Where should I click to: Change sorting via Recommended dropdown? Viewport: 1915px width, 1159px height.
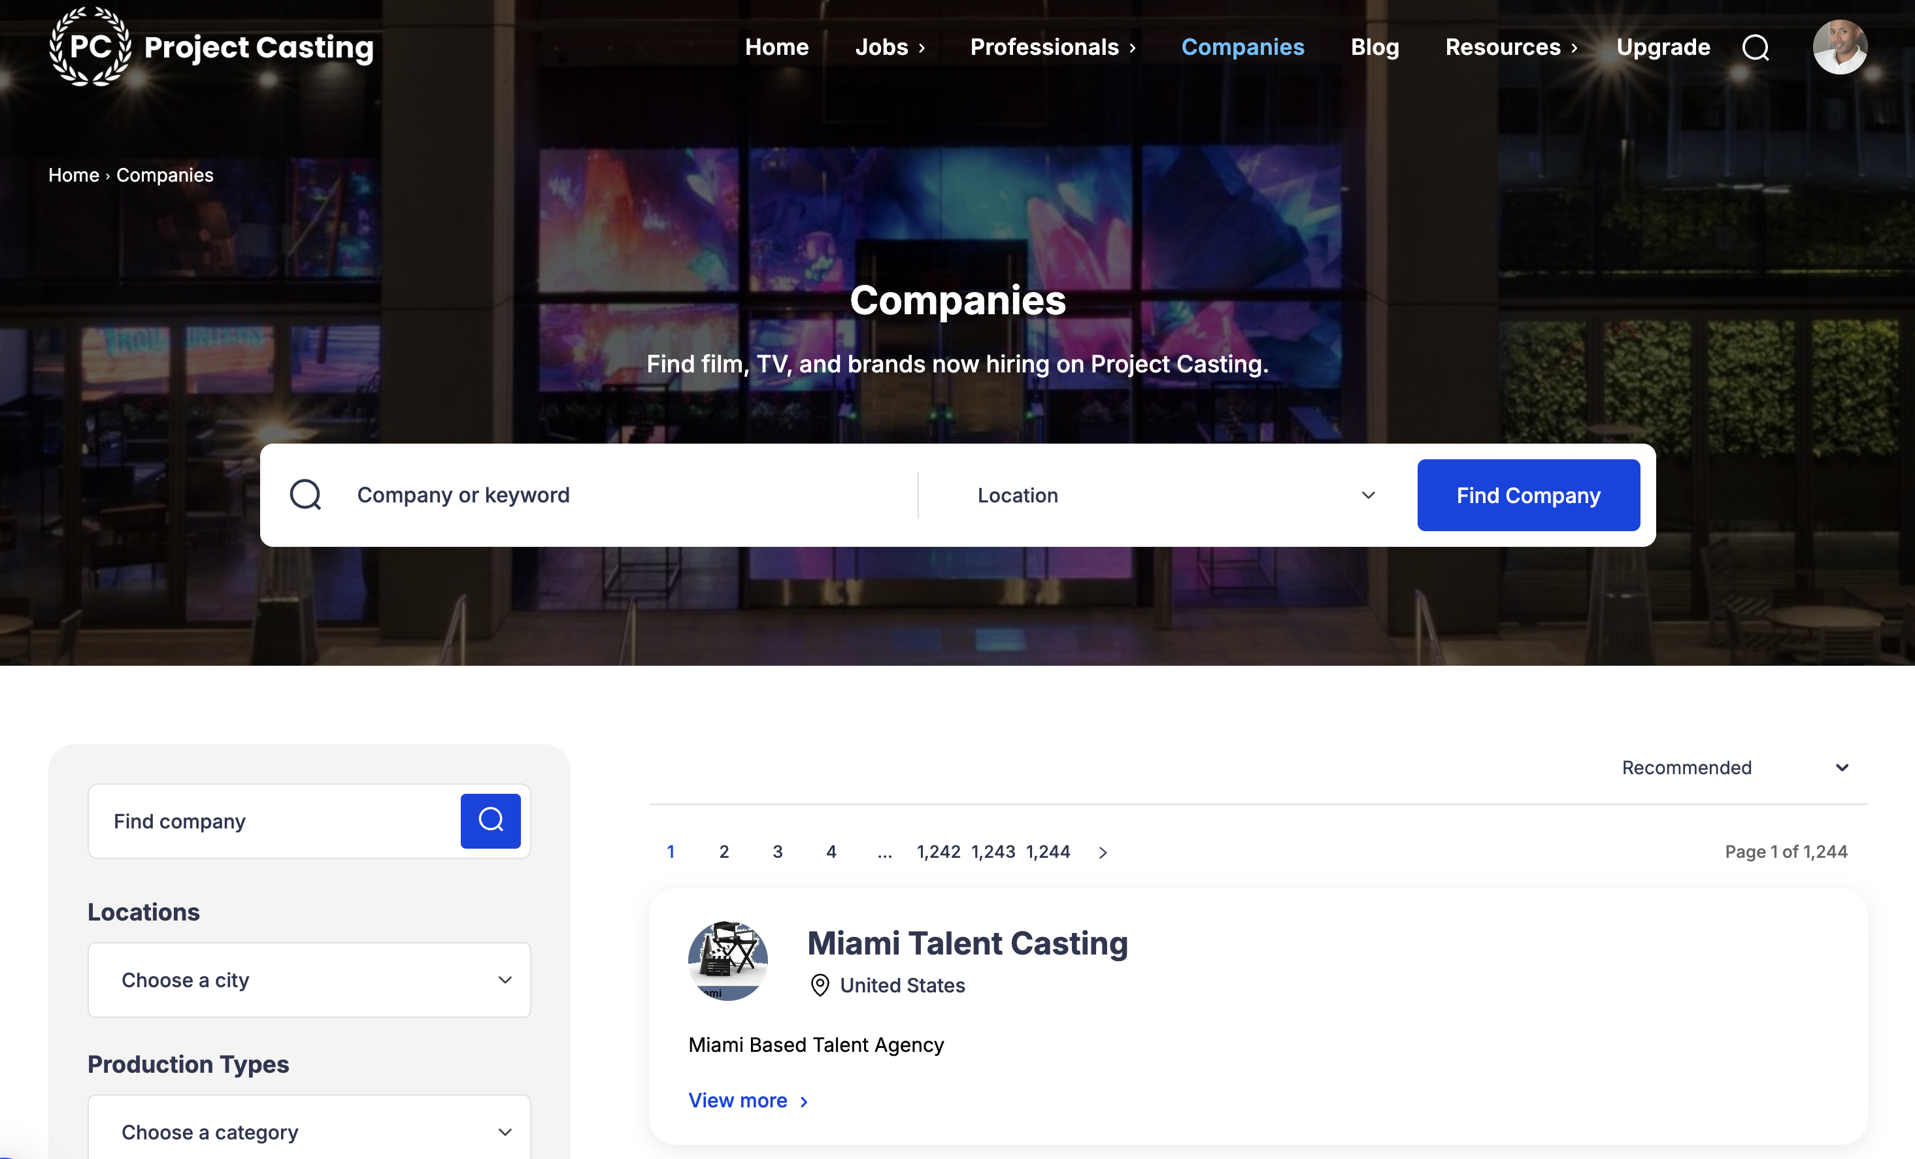coord(1733,768)
